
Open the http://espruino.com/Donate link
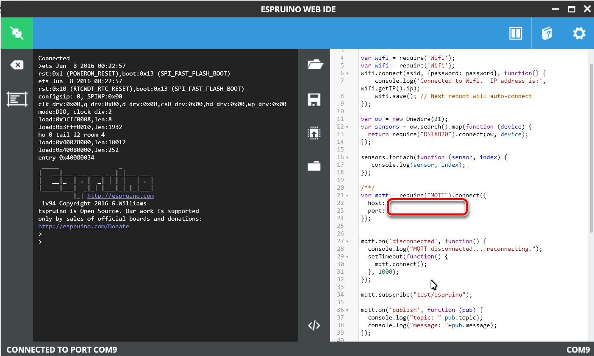point(83,227)
